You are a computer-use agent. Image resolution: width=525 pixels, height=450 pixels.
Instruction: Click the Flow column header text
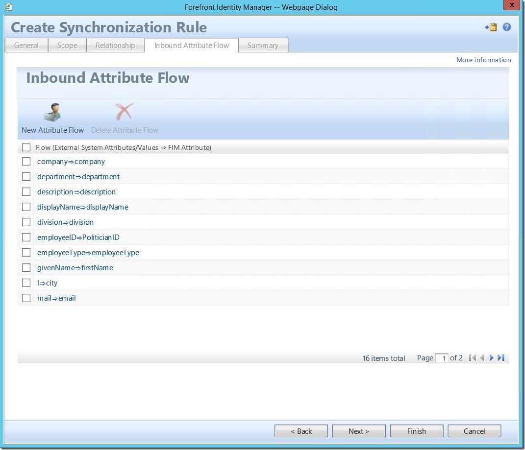point(124,147)
